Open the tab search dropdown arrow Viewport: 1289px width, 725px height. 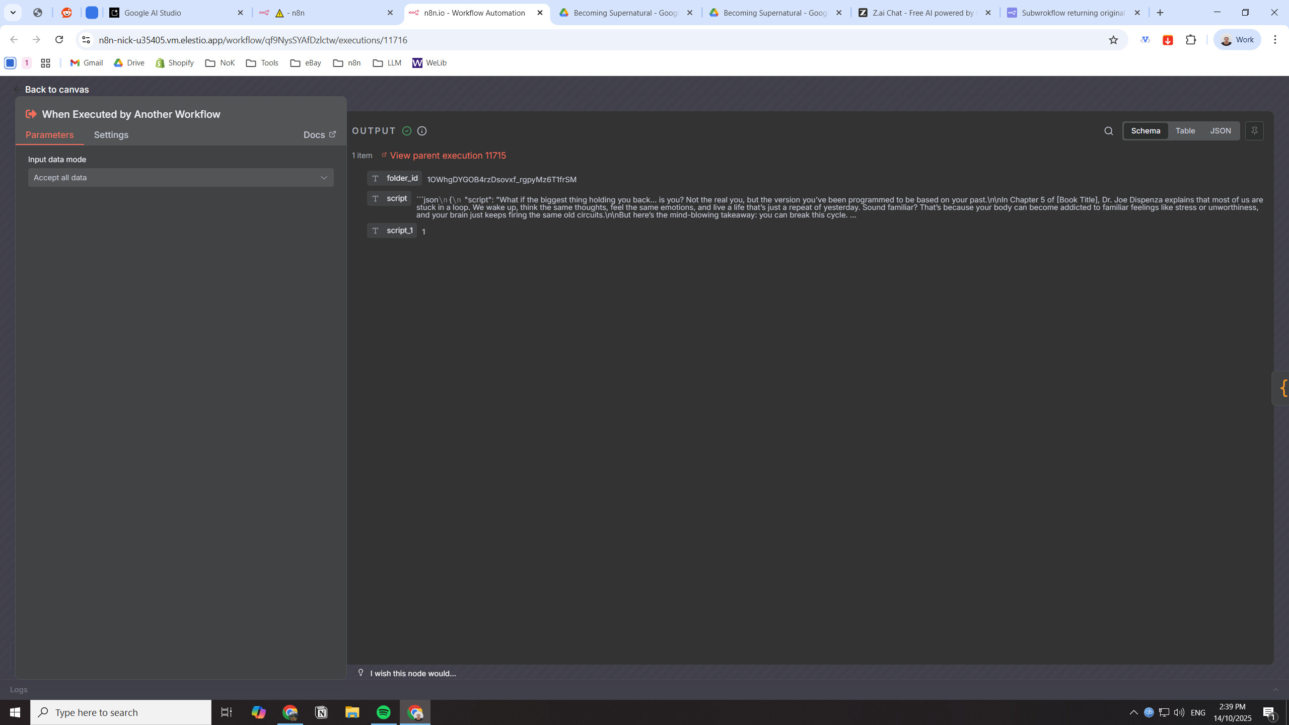coord(13,13)
